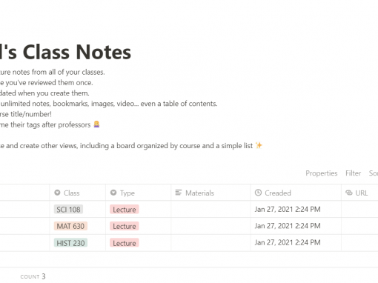Image resolution: width=378 pixels, height=283 pixels.
Task: Open the Materials column header menu
Action: (x=210, y=193)
